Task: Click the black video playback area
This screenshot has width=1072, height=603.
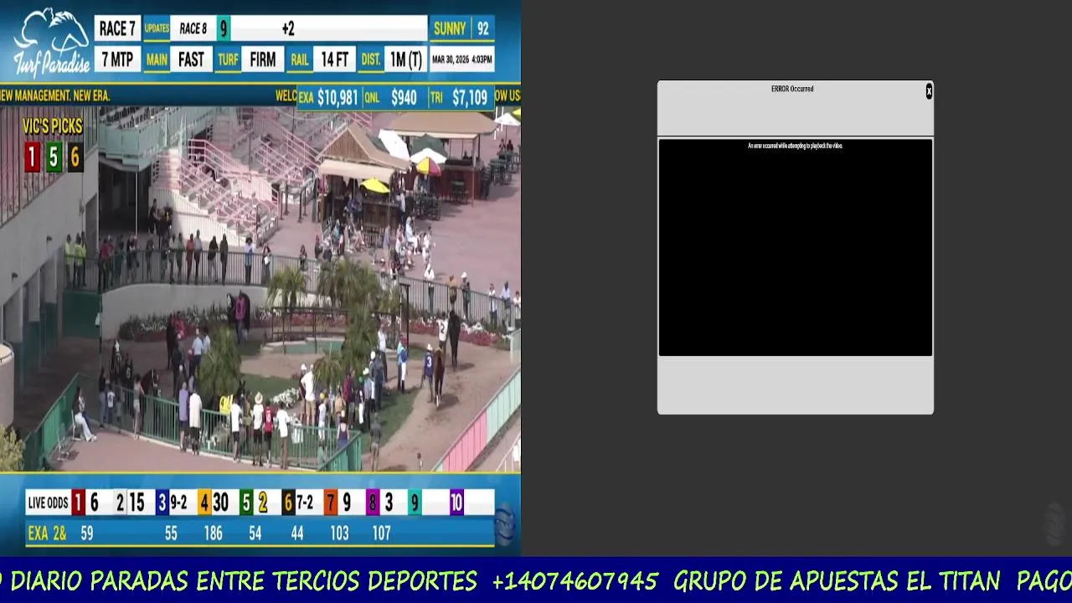Action: pyautogui.click(x=795, y=248)
